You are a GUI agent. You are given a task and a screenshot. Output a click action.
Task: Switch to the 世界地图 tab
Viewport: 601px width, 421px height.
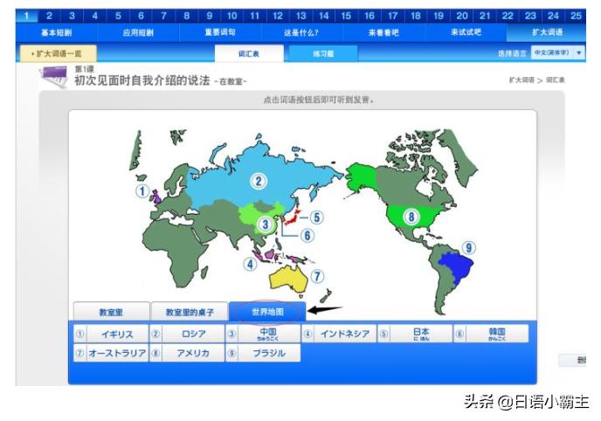tap(267, 312)
